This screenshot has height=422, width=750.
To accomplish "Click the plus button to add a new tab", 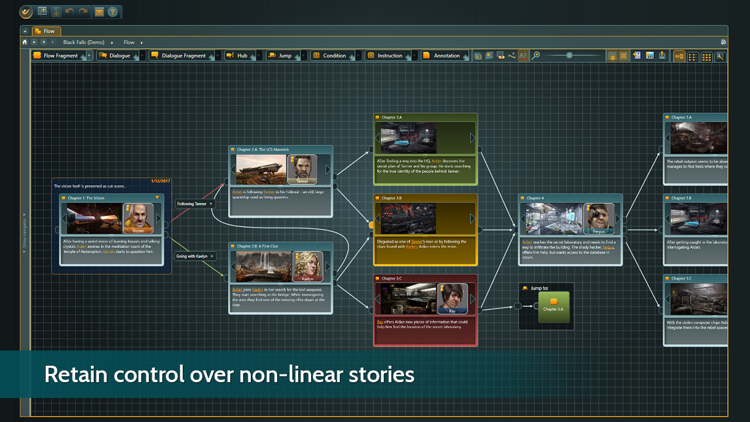I will click(25, 31).
